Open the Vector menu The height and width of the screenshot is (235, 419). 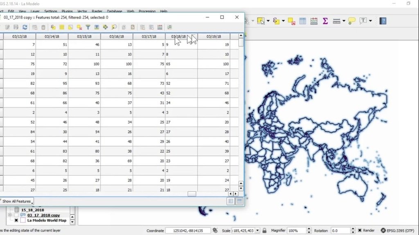[x=82, y=11]
